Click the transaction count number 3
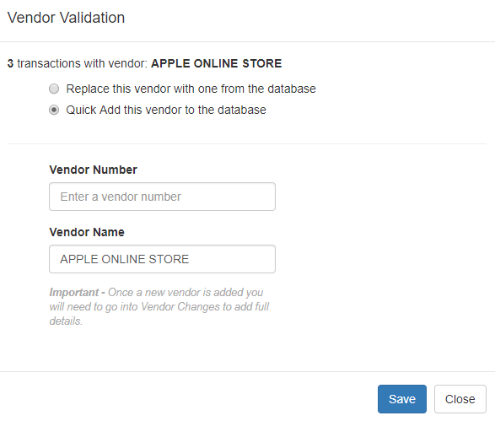The width and height of the screenshot is (495, 421). point(10,63)
